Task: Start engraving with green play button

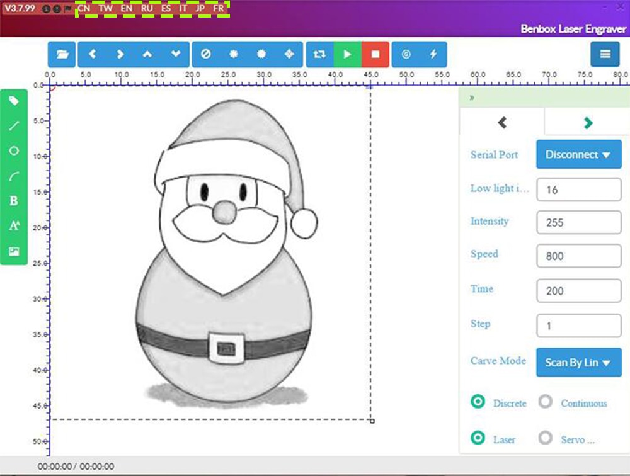Action: point(348,54)
